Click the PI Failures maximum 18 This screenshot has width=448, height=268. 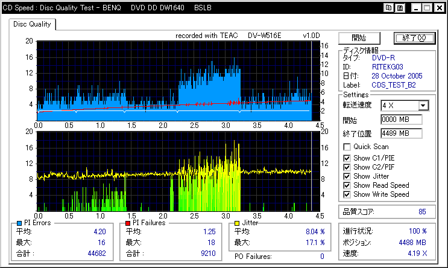pyautogui.click(x=211, y=243)
